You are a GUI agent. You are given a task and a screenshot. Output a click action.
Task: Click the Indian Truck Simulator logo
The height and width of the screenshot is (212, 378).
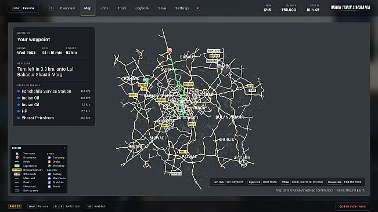[350, 8]
